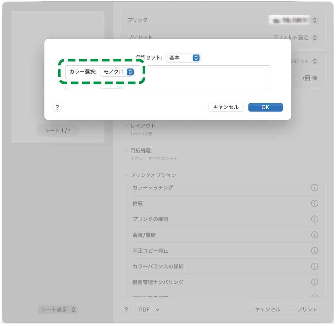Show カラーバランスの詳細 information
The image size is (336, 326).
pos(315,266)
